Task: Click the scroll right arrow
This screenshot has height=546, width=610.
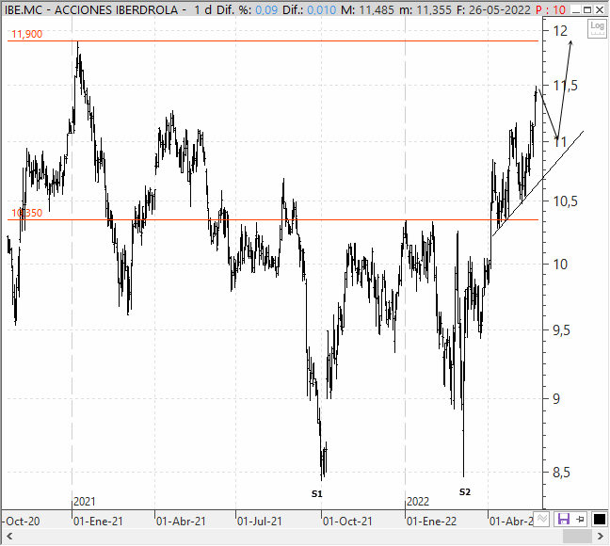Action: pos(600,537)
